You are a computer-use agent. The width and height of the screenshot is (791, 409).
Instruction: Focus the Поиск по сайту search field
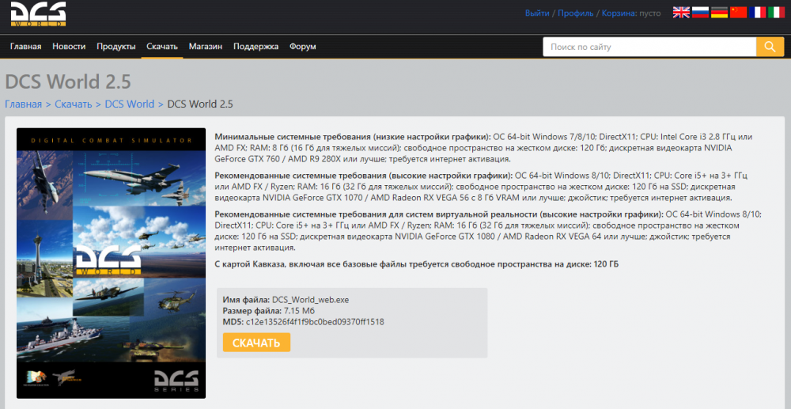(x=649, y=47)
